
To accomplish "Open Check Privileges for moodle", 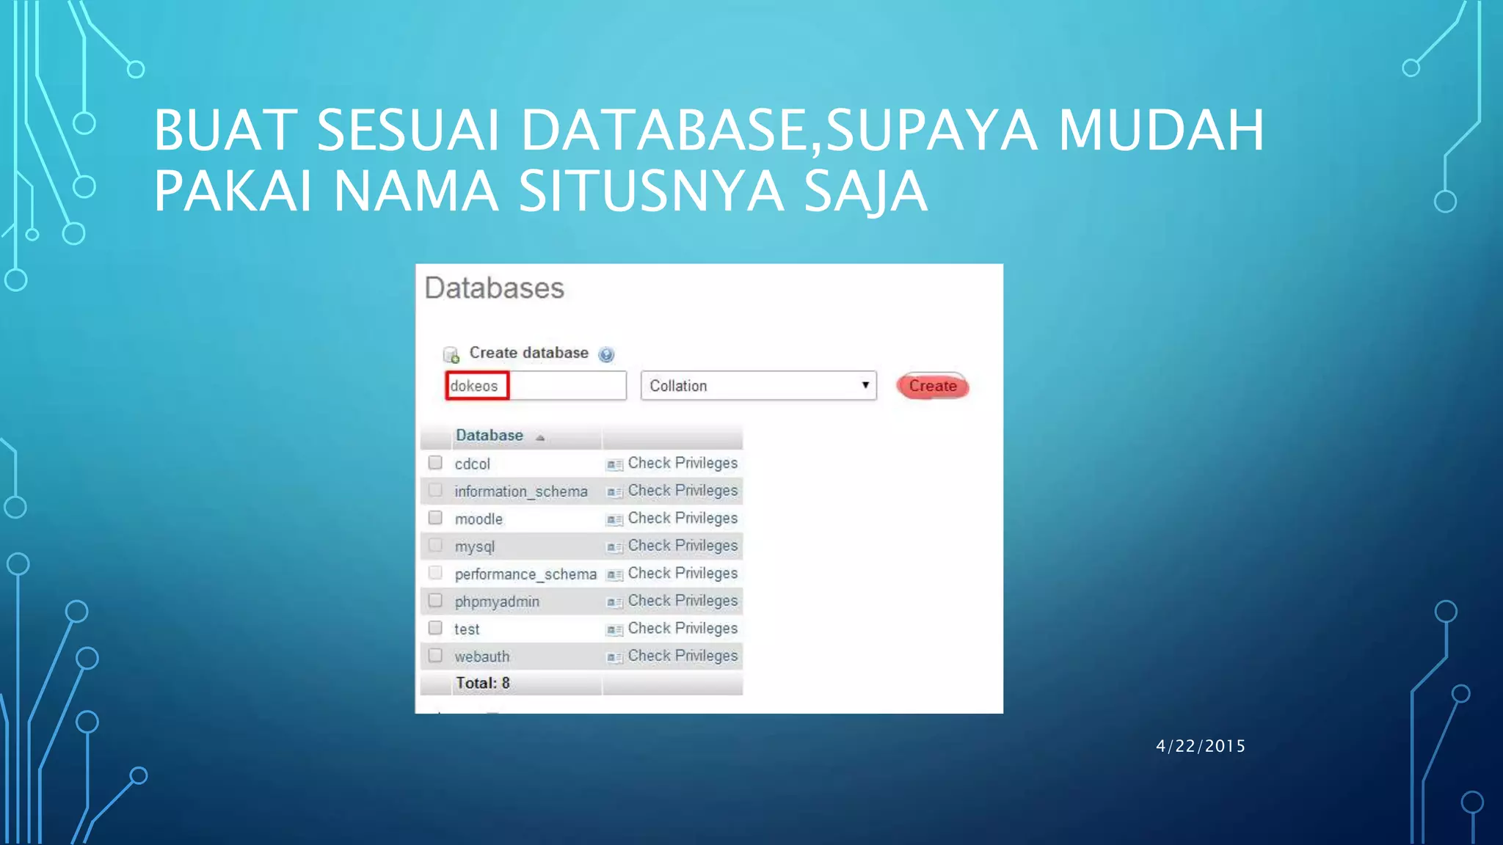I will 683,518.
